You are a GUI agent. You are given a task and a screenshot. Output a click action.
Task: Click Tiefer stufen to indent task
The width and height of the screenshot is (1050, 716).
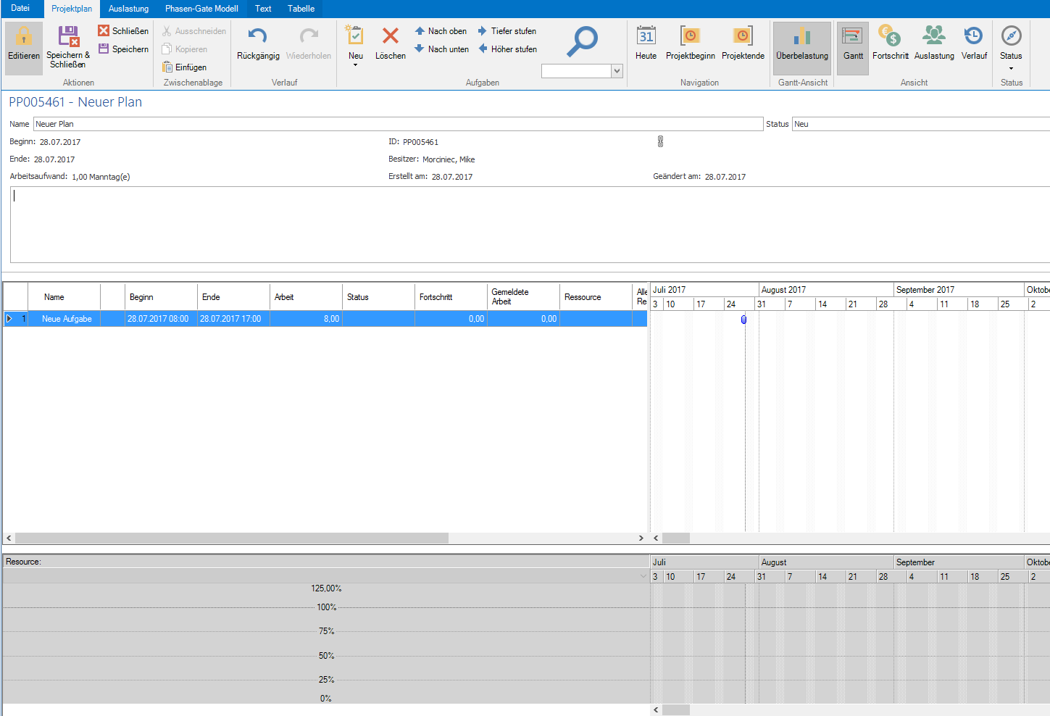point(507,31)
